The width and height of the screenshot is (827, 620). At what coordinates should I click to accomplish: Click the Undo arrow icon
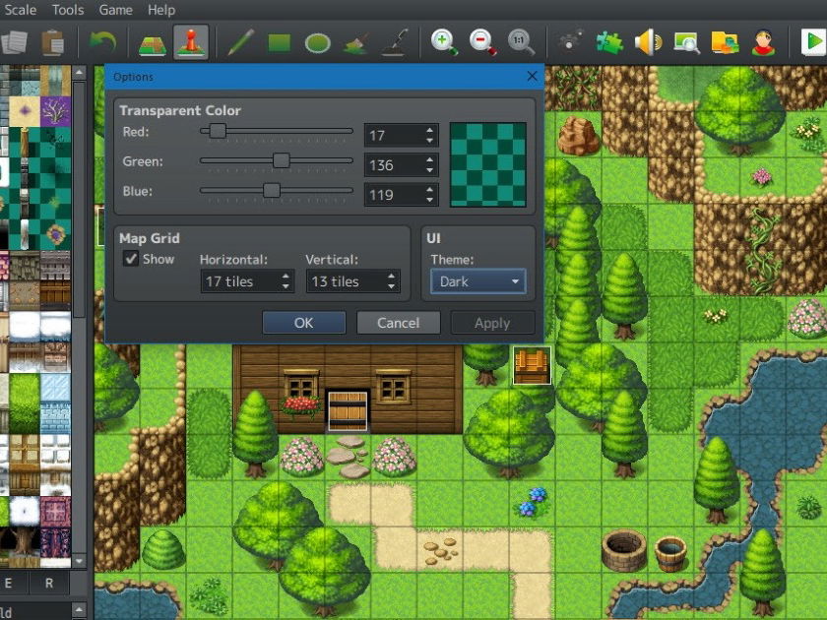[x=102, y=42]
